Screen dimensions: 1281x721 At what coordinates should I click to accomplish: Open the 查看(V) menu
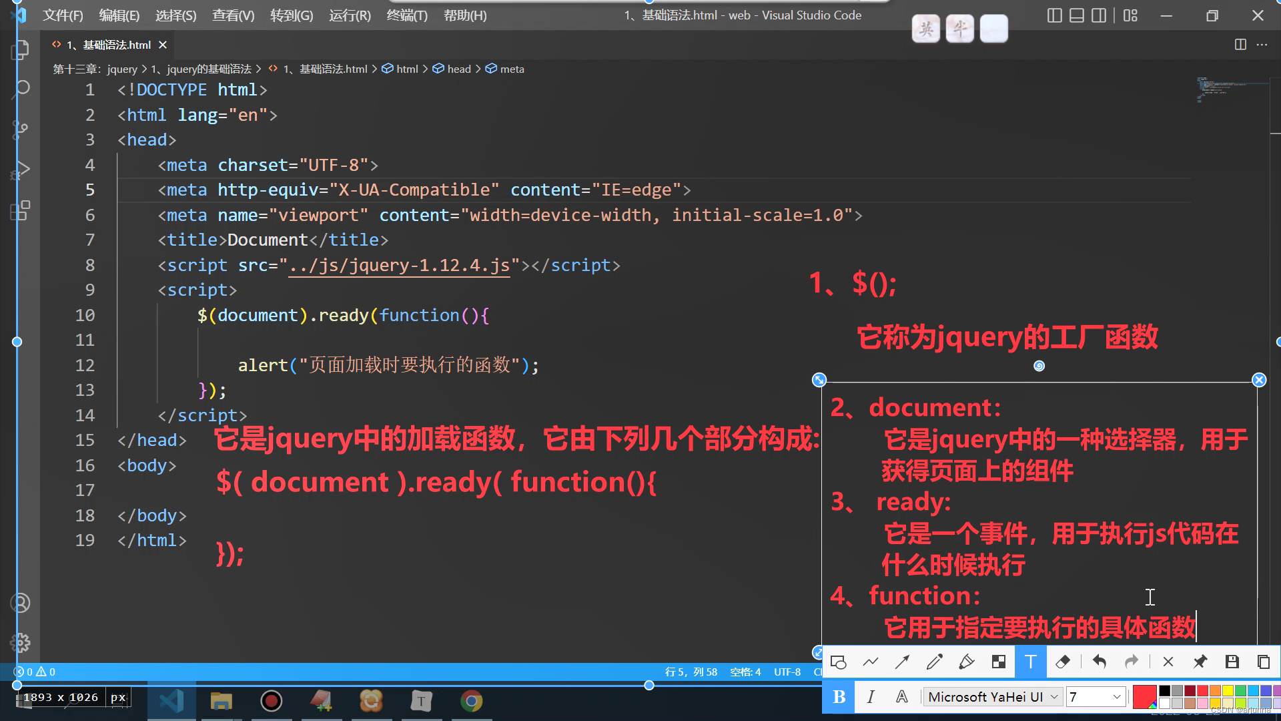click(x=233, y=15)
